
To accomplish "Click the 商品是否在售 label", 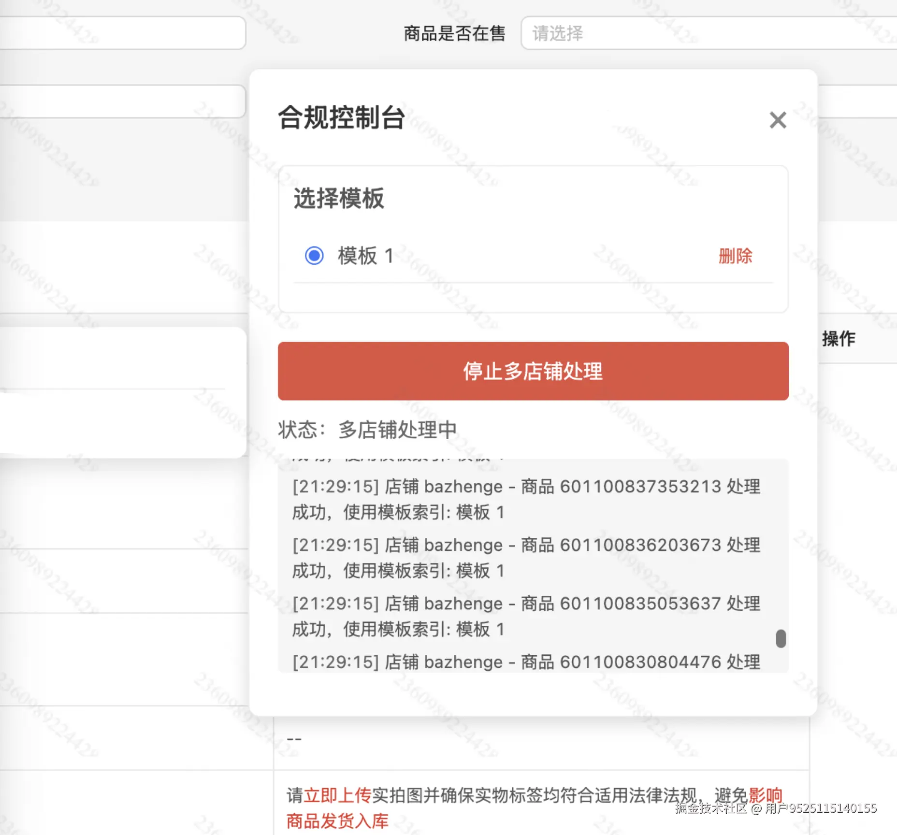I will pyautogui.click(x=454, y=33).
